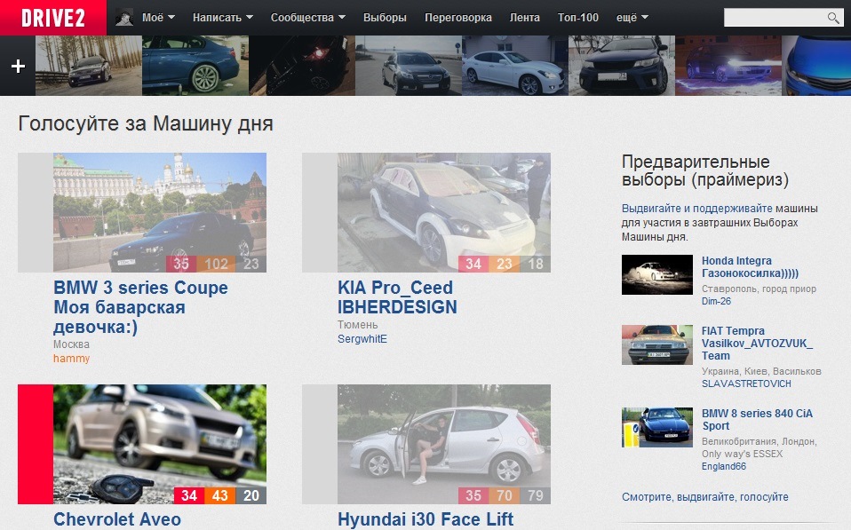Click grey 18 score on KIA card

point(535,264)
